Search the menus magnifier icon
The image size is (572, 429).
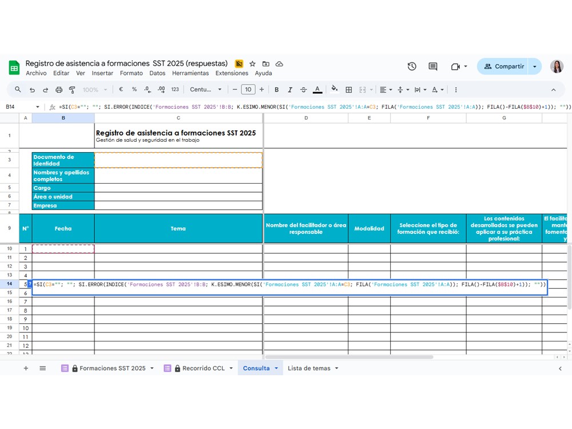coord(18,89)
